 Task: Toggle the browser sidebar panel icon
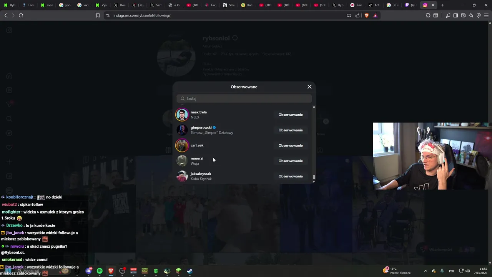coord(455,15)
